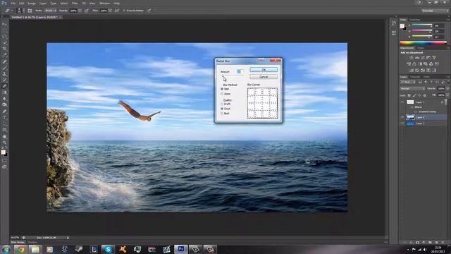Screen dimensions: 451x254
Task: Open Flow slider arrow in options bar
Action: [x=110, y=11]
